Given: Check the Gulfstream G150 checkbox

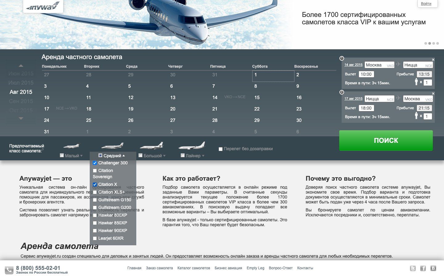Looking at the screenshot, I should point(95,200).
